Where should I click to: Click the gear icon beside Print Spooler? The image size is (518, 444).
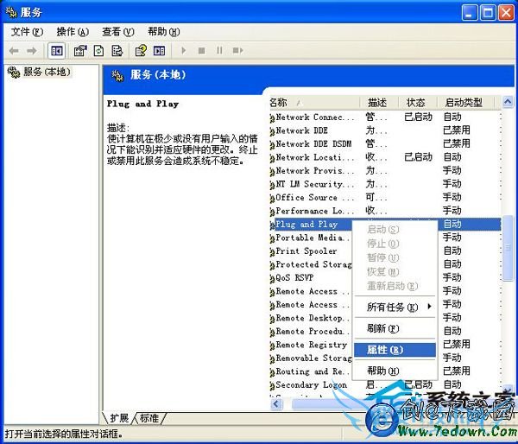(272, 251)
